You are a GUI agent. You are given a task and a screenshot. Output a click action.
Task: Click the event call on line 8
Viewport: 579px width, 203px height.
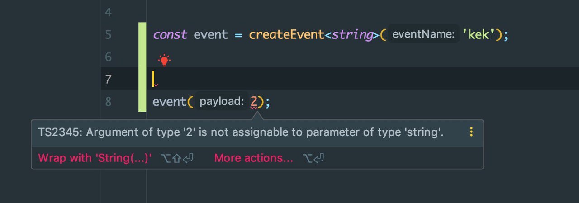[170, 102]
